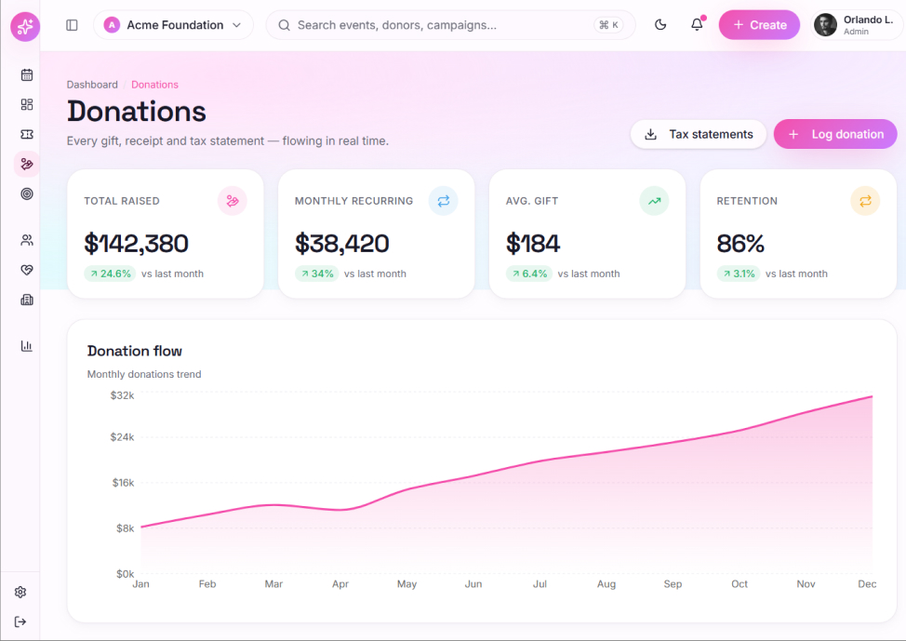
Task: Click the magnifier icon in search bar
Action: tap(284, 25)
